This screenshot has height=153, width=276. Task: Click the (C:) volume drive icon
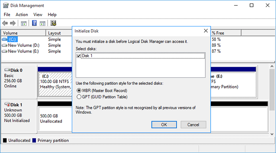tap(5, 39)
